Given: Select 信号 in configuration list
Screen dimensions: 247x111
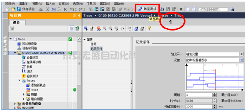Looking at the screenshot, I should [93, 44].
